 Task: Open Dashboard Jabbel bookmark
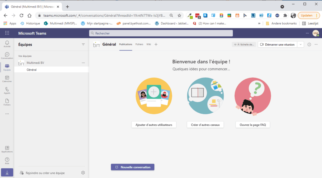pyautogui.click(x=172, y=23)
